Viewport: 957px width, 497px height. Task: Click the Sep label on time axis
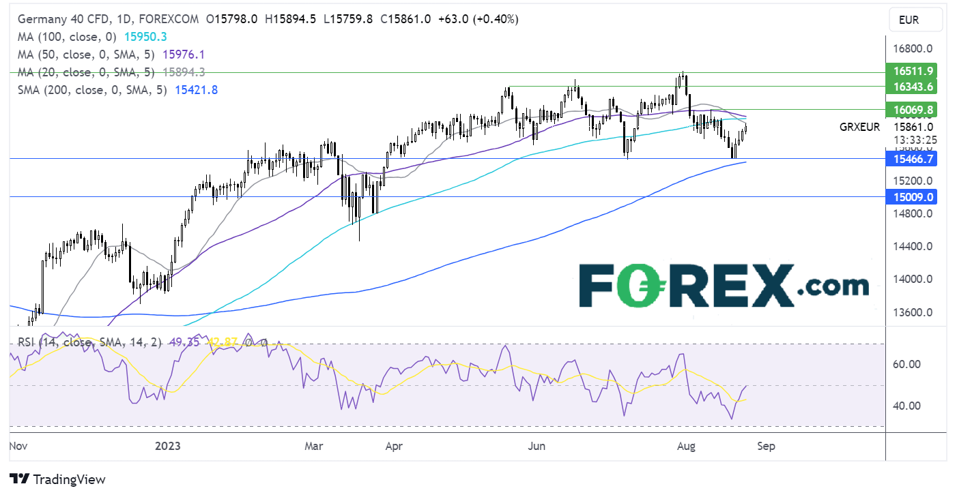pyautogui.click(x=767, y=447)
